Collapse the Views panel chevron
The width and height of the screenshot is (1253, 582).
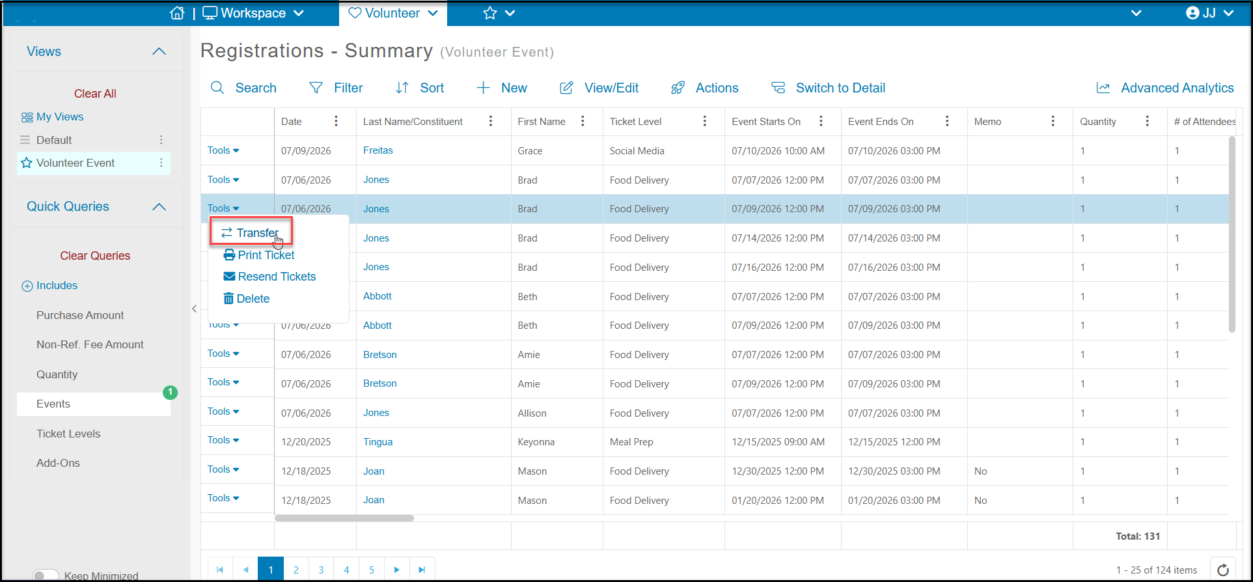159,51
